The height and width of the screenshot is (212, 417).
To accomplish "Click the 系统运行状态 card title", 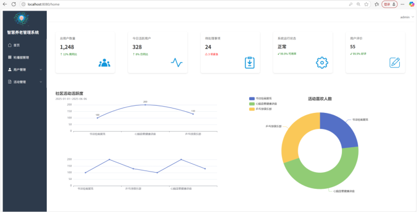I will tap(287, 38).
